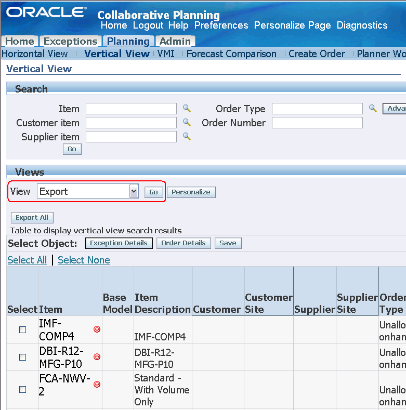Open the Forecast Comparison subtab
The image size is (406, 410).
click(x=231, y=54)
